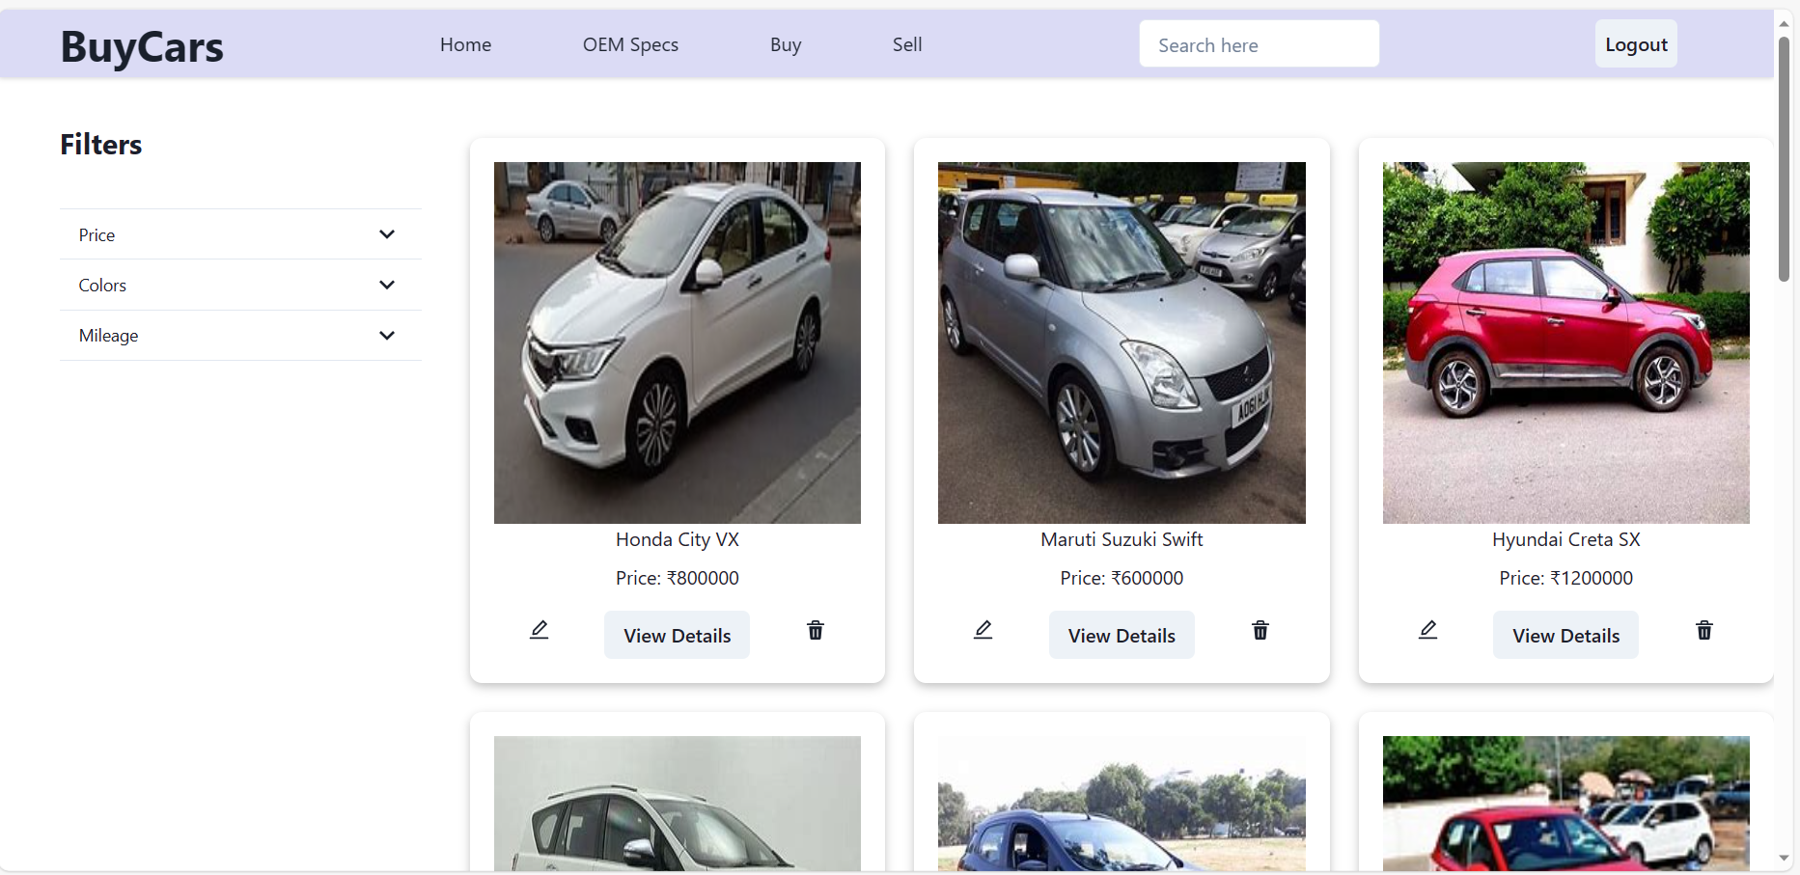Click the edit pencil icon for Hyundai Creta SX

pos(1427,630)
